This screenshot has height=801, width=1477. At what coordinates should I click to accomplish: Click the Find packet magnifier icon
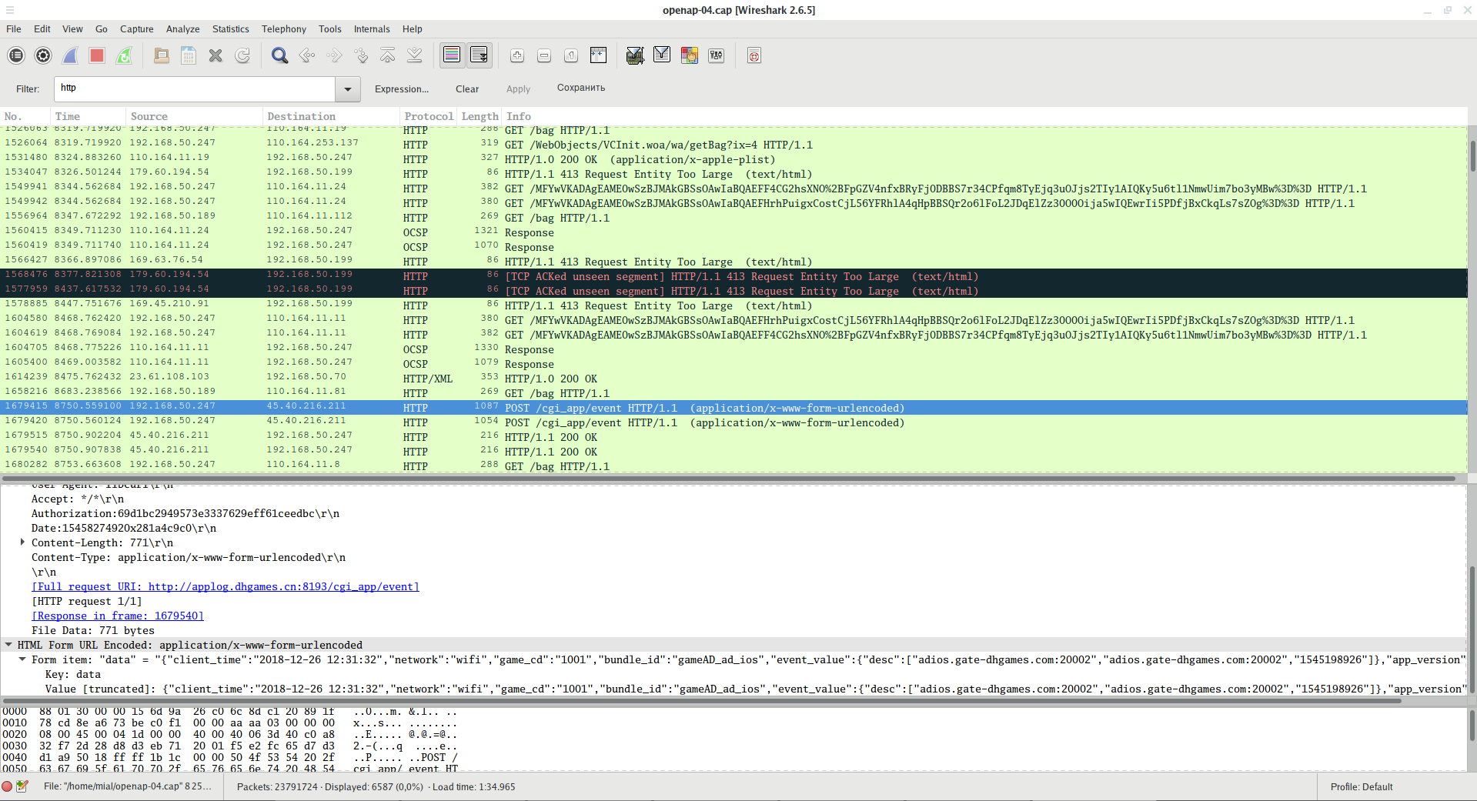tap(279, 55)
